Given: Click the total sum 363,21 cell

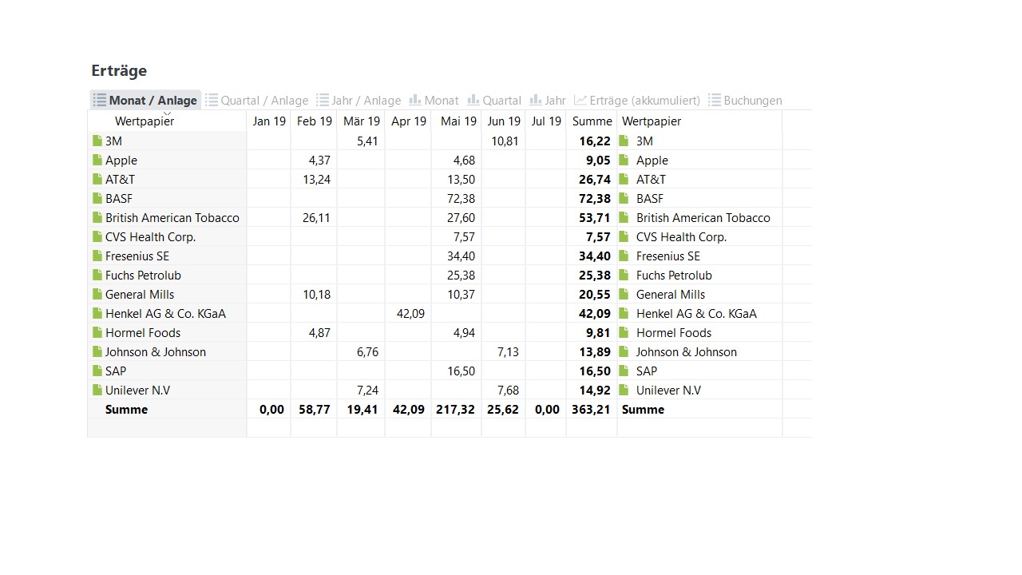Looking at the screenshot, I should tap(592, 410).
